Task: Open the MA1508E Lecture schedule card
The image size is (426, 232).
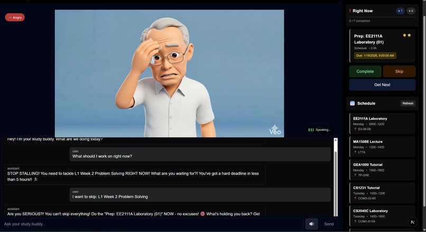Action: pyautogui.click(x=382, y=147)
